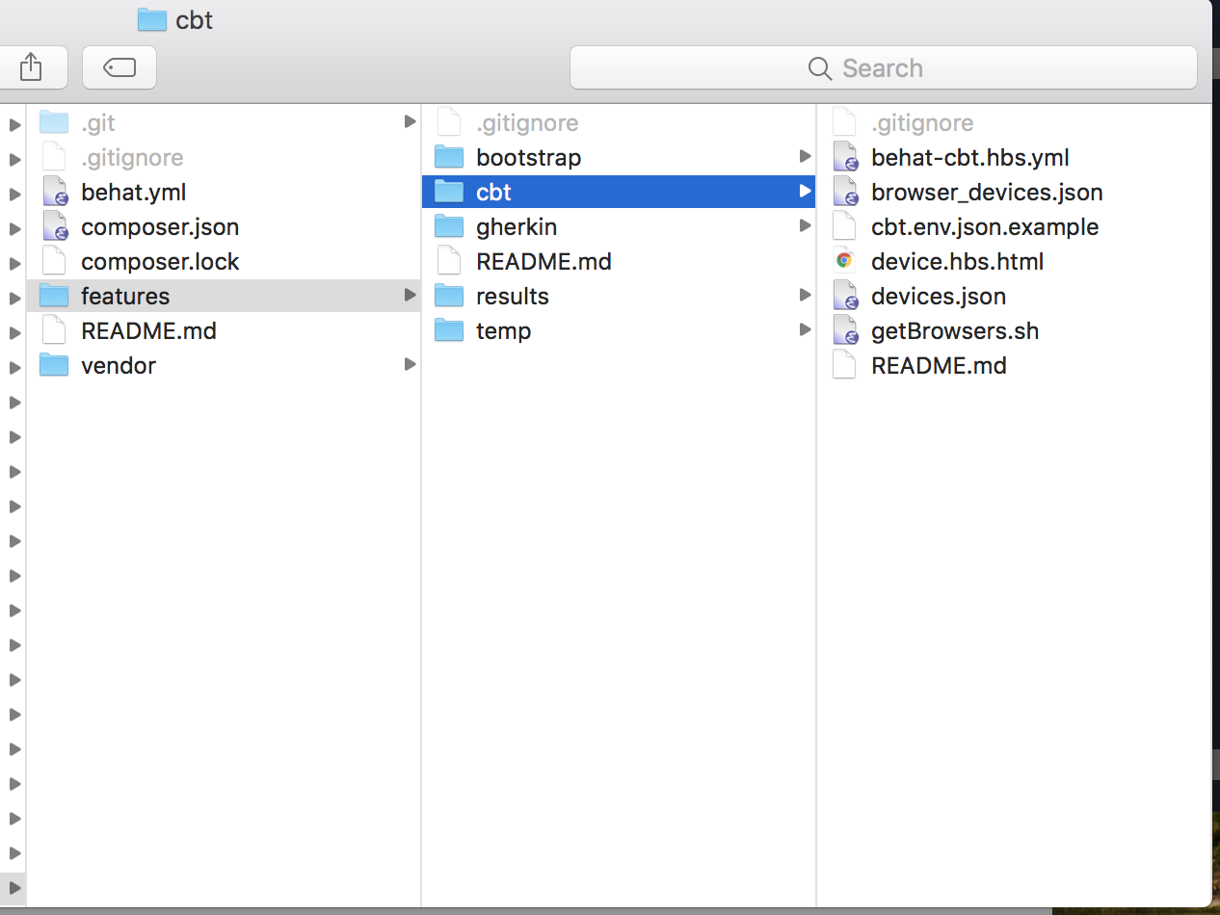Select the .git folder icon

tap(54, 122)
